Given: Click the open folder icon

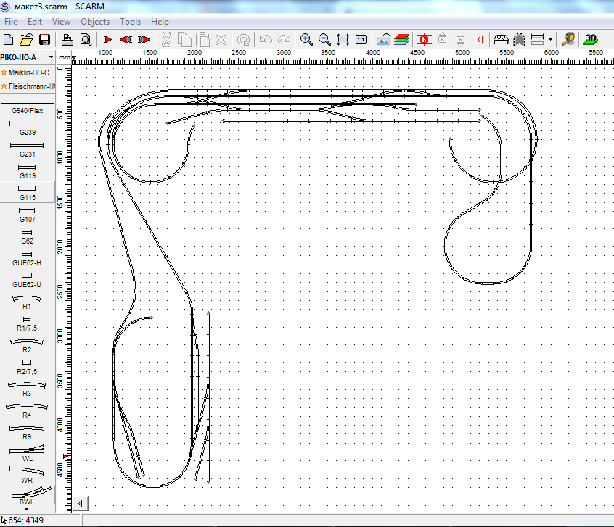Looking at the screenshot, I should pyautogui.click(x=26, y=39).
